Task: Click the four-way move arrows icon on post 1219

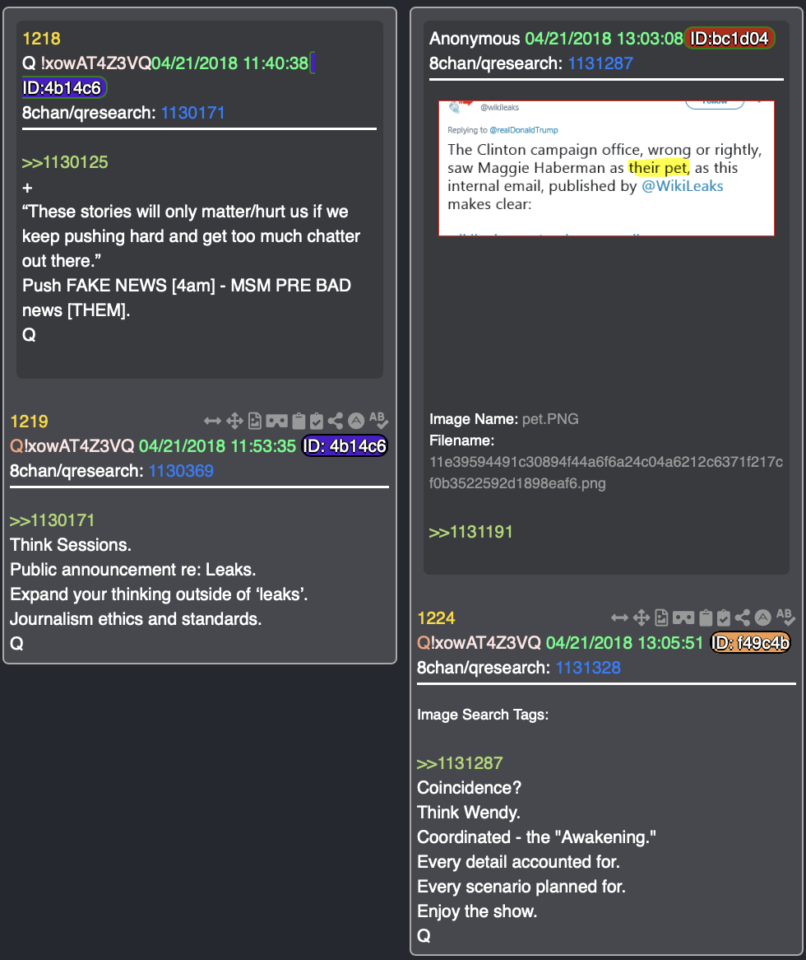Action: click(x=234, y=421)
